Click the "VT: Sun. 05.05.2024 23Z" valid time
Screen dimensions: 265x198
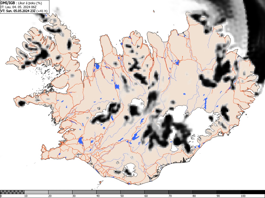click(18, 11)
